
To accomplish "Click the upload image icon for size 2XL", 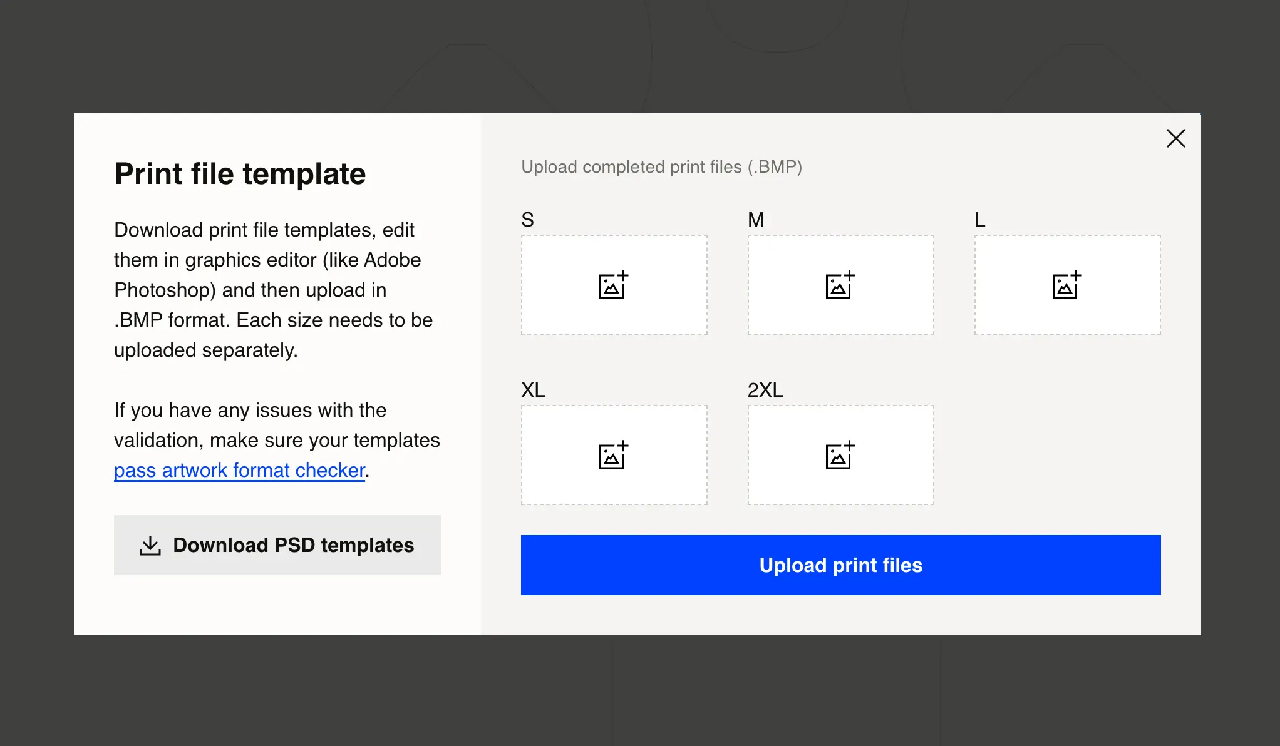I will click(x=840, y=456).
